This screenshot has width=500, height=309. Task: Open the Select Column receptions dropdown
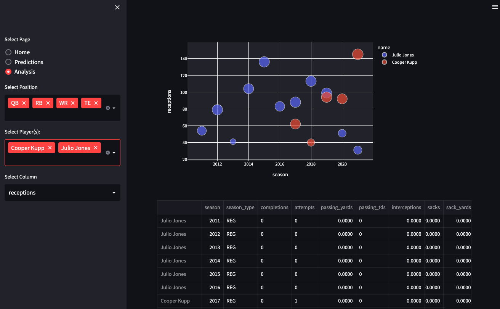tap(62, 193)
